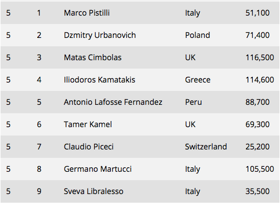Select the Switzerland country cell
Screen dimensions: 280x203
(x=206, y=147)
